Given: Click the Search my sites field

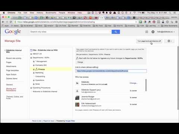Looking at the screenshot, I should click(x=70, y=32).
